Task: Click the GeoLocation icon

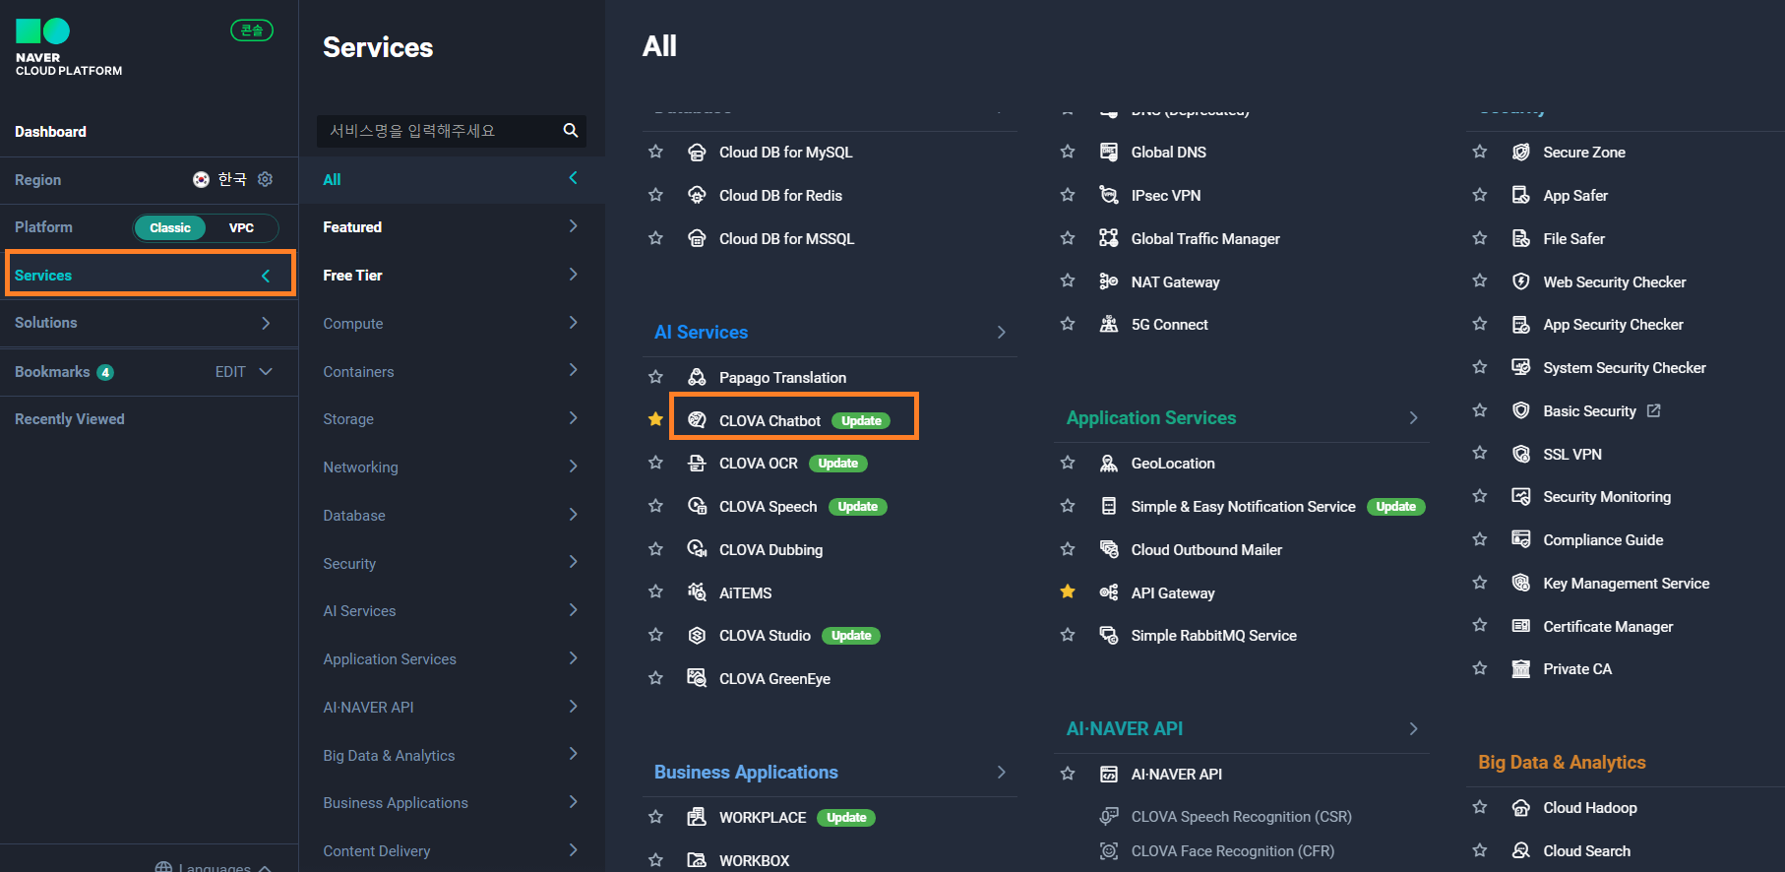Action: 1109,464
